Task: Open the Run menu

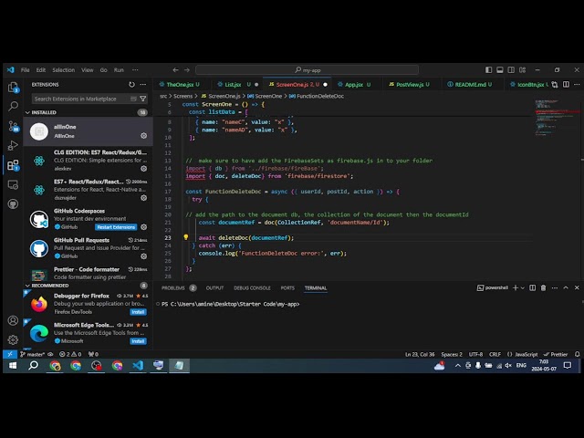Action: pos(119,70)
